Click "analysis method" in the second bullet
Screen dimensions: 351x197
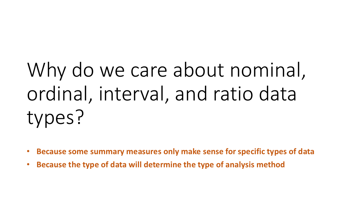(258, 165)
